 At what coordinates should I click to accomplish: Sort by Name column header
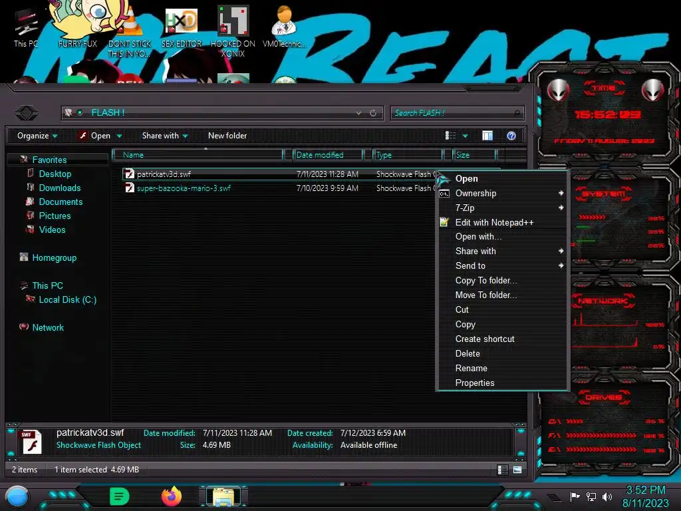[198, 154]
